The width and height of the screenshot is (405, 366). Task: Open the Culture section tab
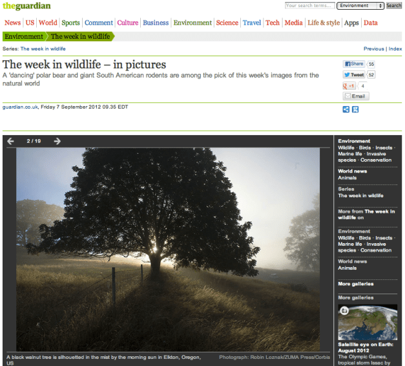coord(128,23)
